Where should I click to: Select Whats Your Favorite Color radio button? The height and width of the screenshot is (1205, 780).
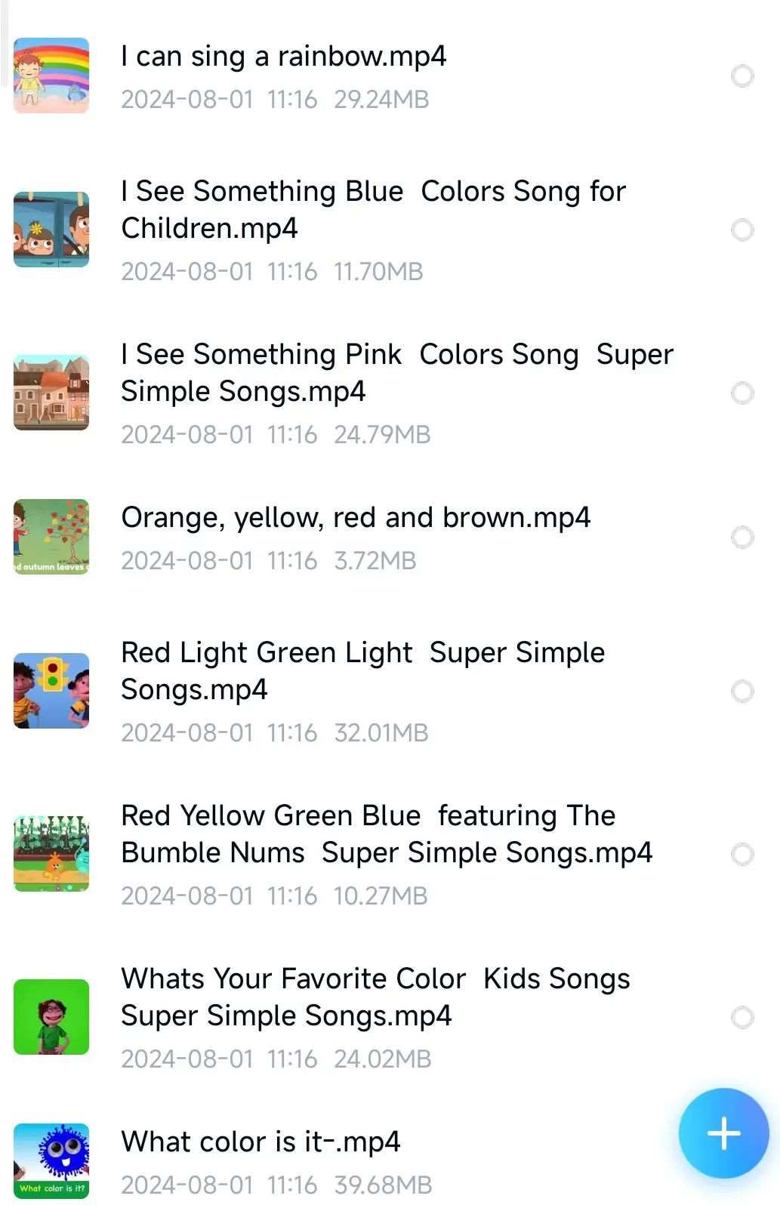pyautogui.click(x=742, y=1017)
